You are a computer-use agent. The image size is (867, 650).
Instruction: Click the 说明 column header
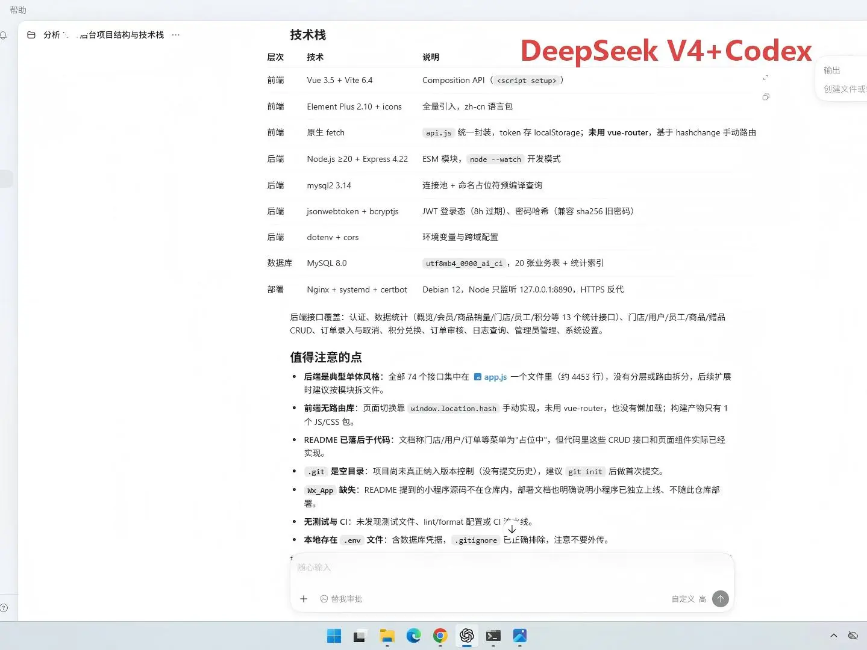[431, 57]
